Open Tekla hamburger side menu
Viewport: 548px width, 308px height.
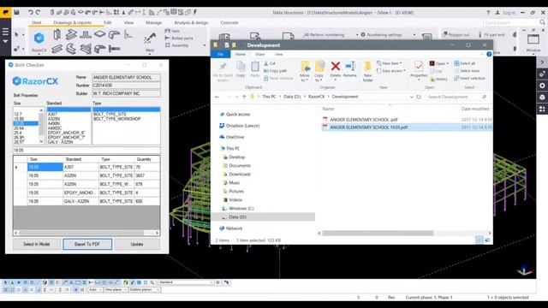pos(5,33)
